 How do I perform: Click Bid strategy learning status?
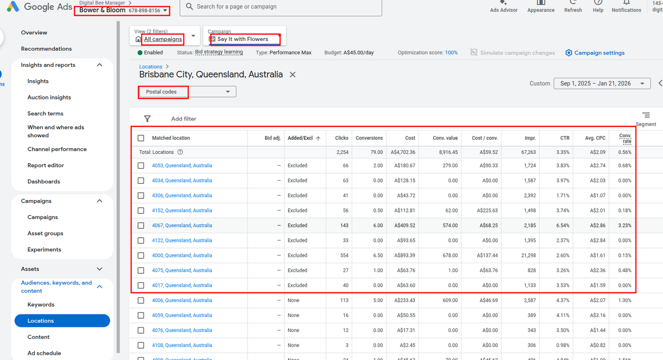219,52
